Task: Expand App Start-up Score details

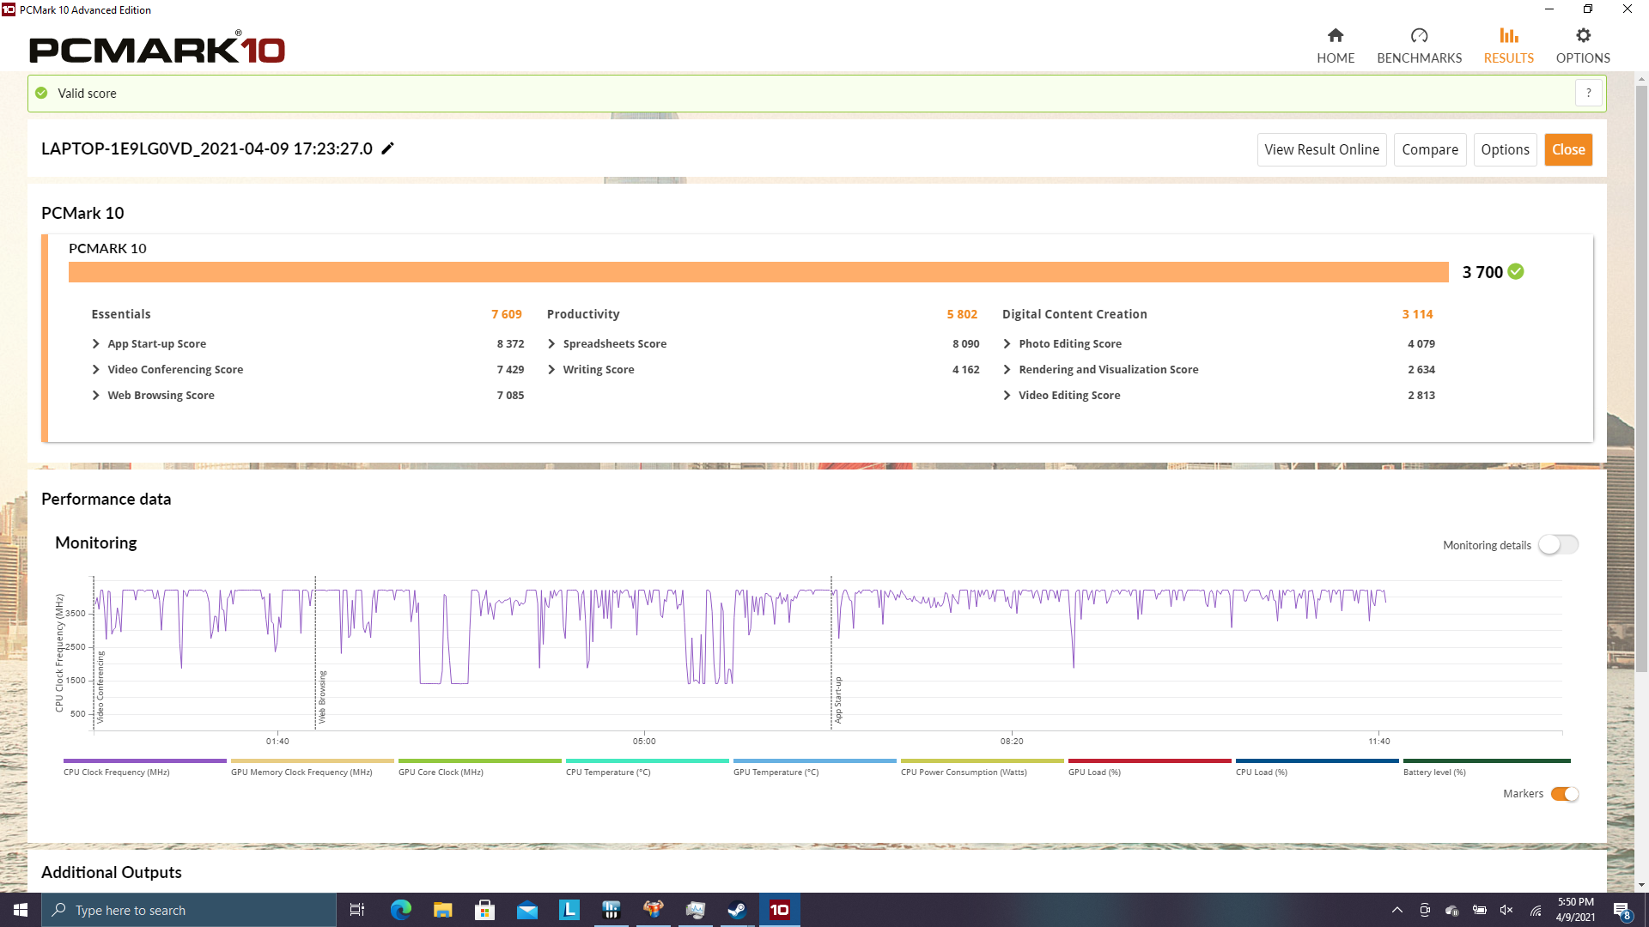Action: coord(95,343)
